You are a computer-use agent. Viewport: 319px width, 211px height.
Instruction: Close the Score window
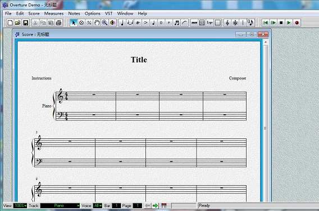(x=263, y=34)
